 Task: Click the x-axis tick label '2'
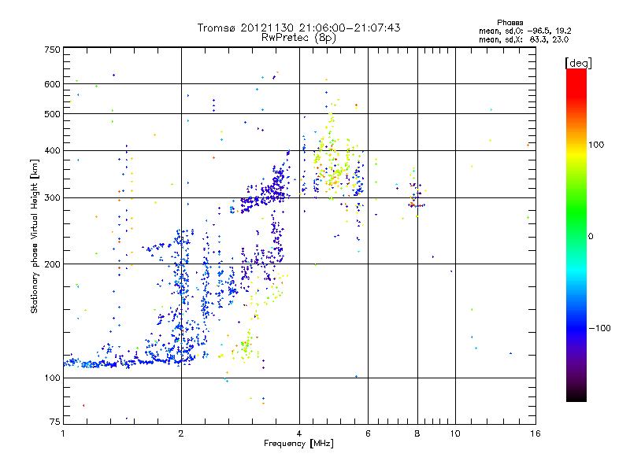(x=181, y=433)
